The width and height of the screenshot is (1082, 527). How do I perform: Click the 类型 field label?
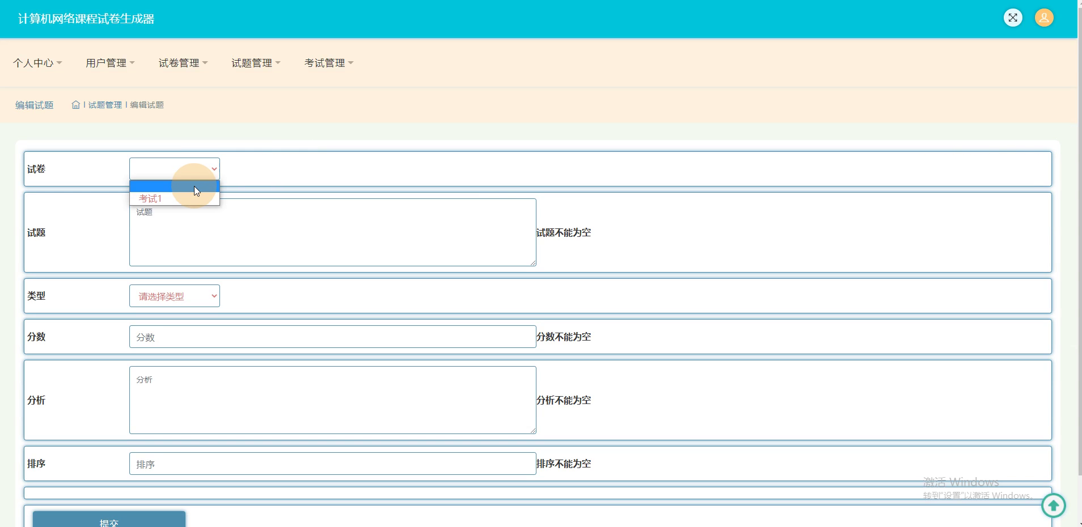pos(36,296)
